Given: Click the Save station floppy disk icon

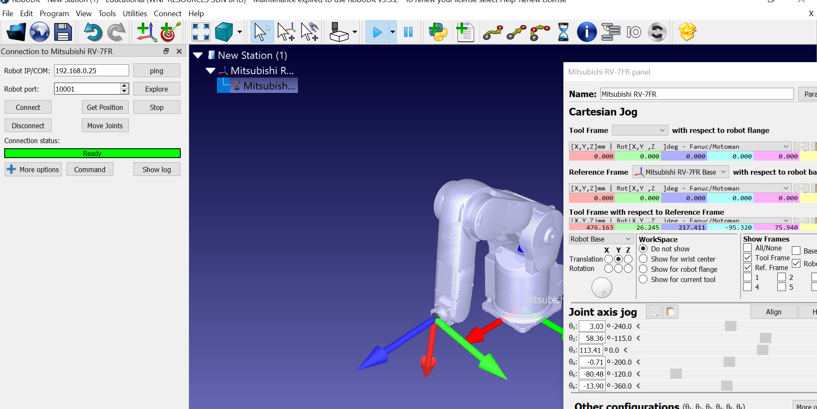Looking at the screenshot, I should pyautogui.click(x=63, y=32).
